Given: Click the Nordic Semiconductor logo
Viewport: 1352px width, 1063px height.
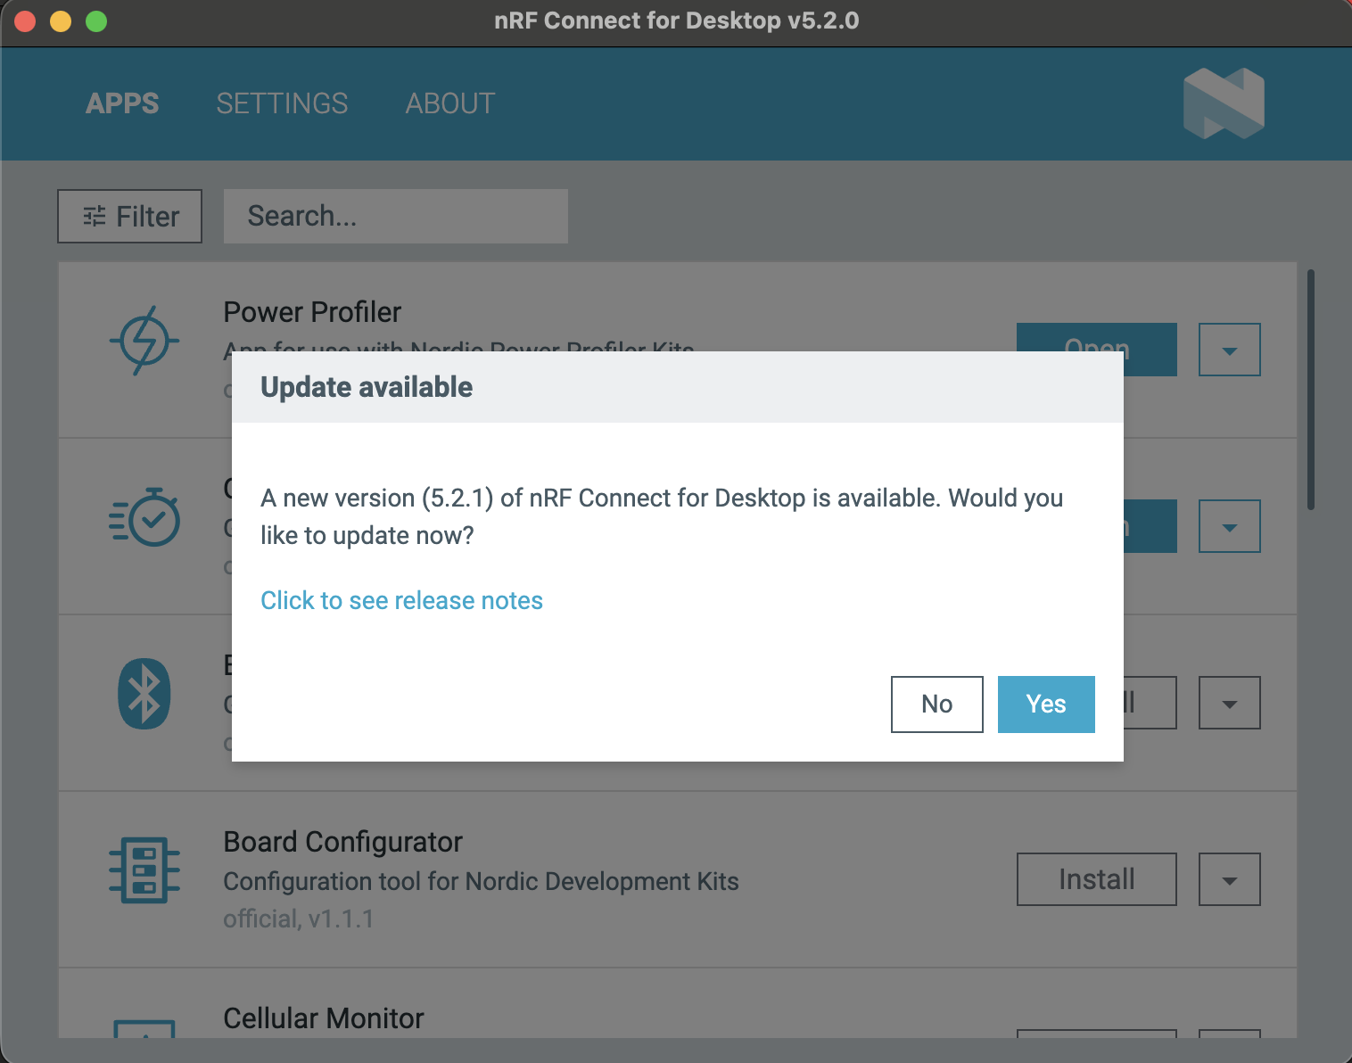Looking at the screenshot, I should coord(1224,103).
